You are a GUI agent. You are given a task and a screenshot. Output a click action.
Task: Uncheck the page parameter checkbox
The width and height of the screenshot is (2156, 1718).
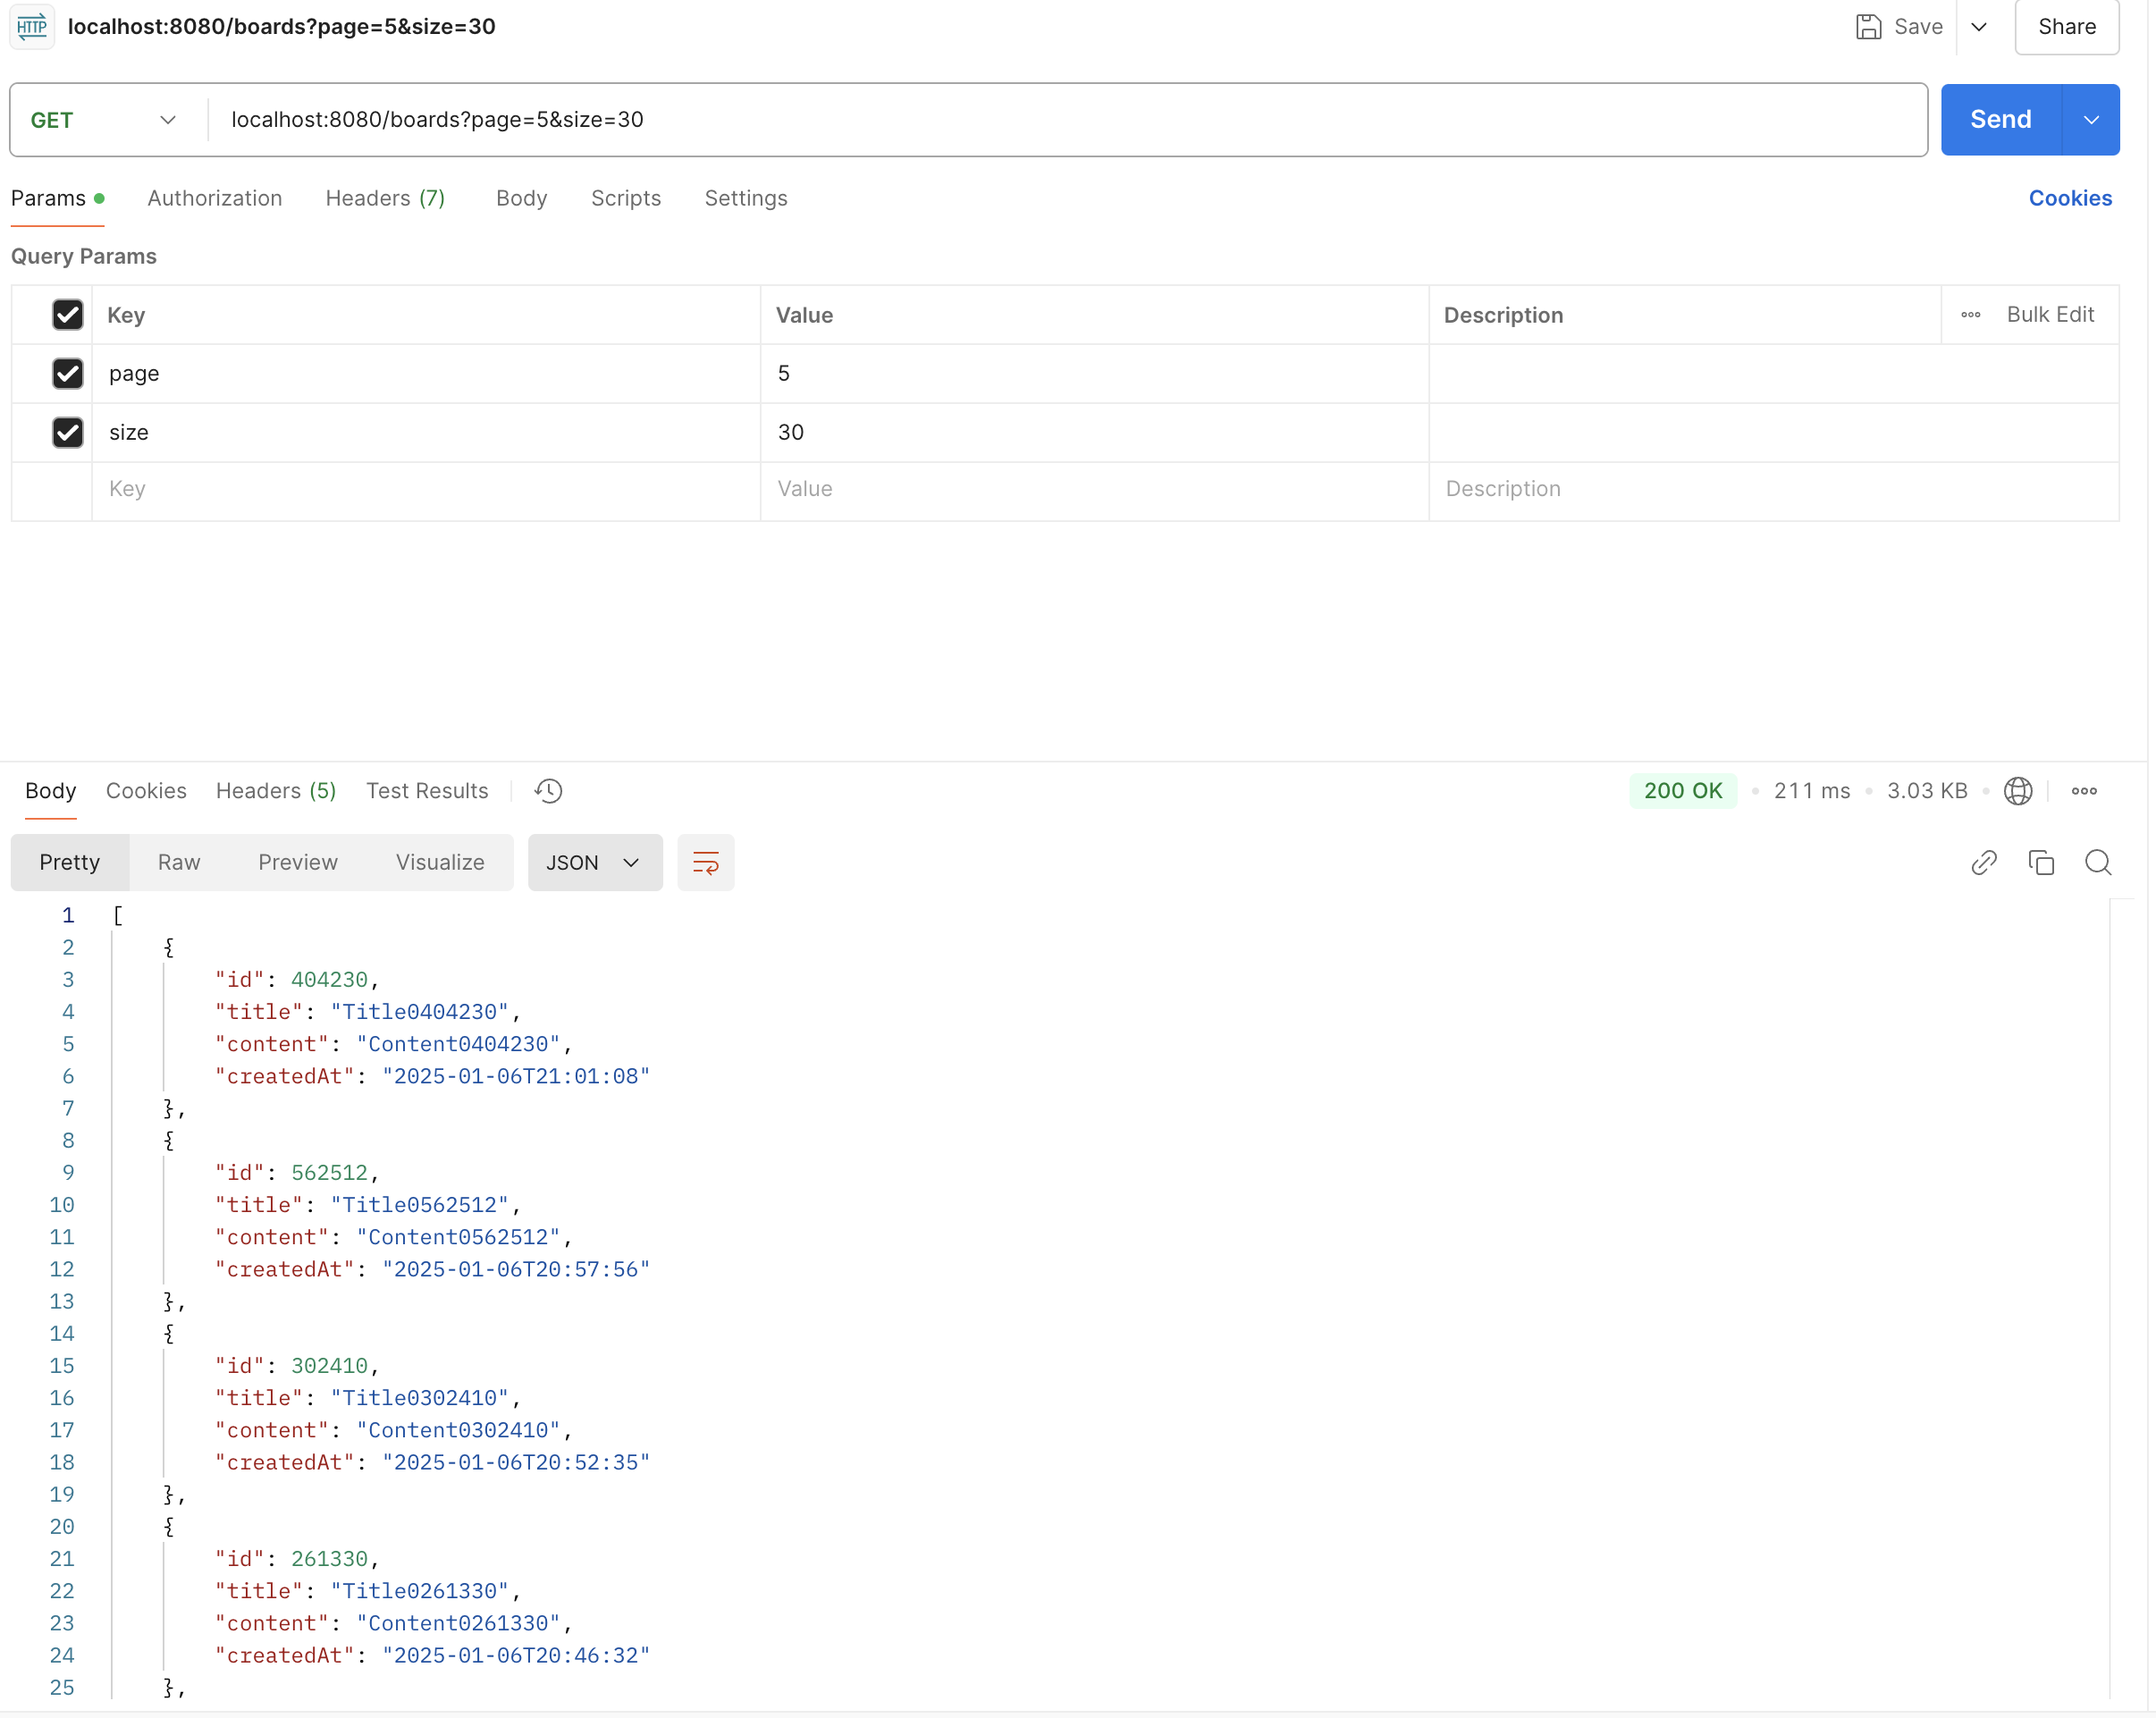(68, 373)
